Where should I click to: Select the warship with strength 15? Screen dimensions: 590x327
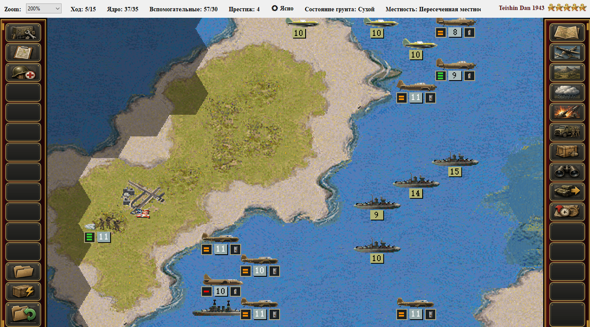[x=455, y=160]
